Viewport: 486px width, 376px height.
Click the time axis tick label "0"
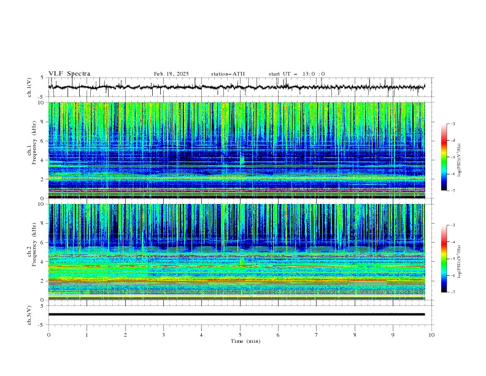[48, 335]
